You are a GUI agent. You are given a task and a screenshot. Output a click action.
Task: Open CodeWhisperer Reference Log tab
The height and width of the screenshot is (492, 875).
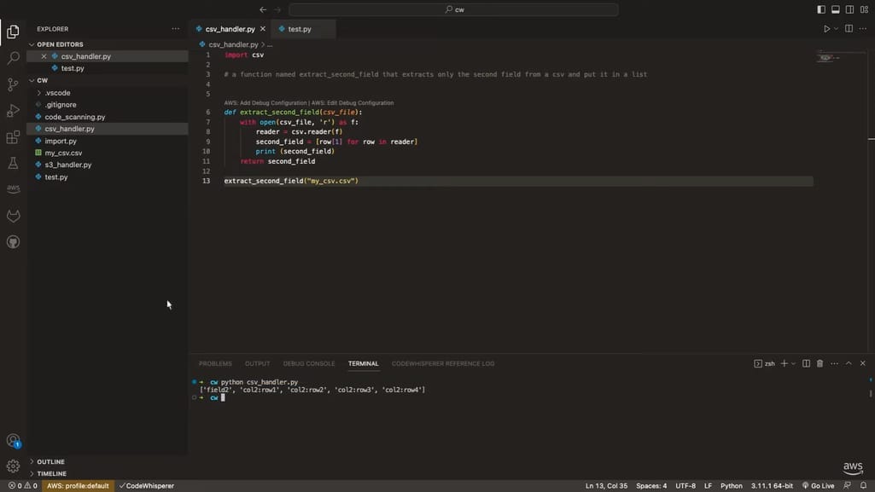tap(442, 364)
